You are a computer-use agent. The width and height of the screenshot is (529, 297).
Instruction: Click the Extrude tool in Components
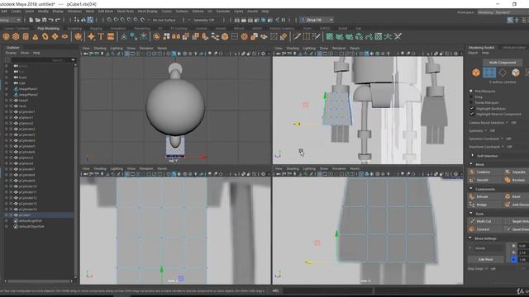[483, 196]
